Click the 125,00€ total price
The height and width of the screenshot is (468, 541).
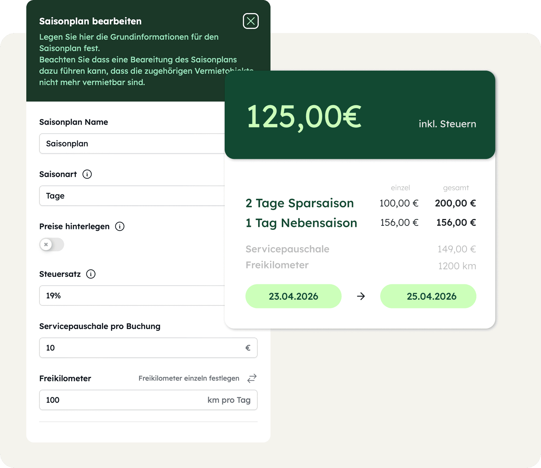pos(304,117)
